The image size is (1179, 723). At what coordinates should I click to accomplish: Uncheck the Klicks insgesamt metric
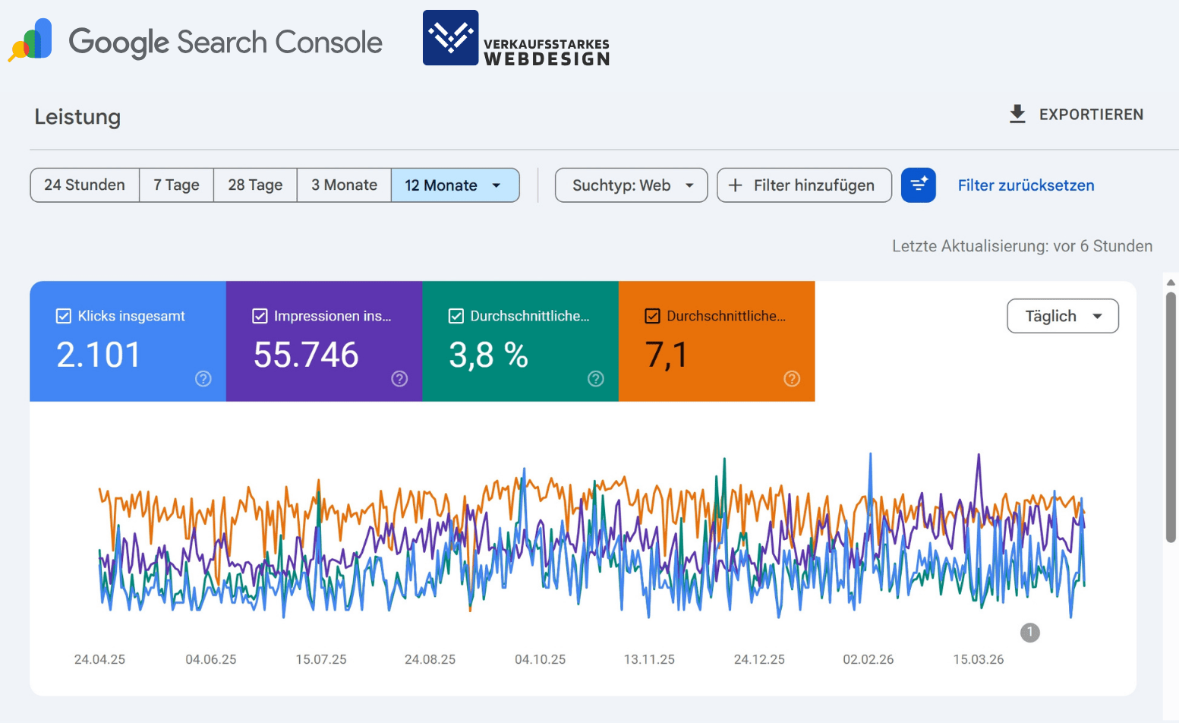[x=64, y=316]
